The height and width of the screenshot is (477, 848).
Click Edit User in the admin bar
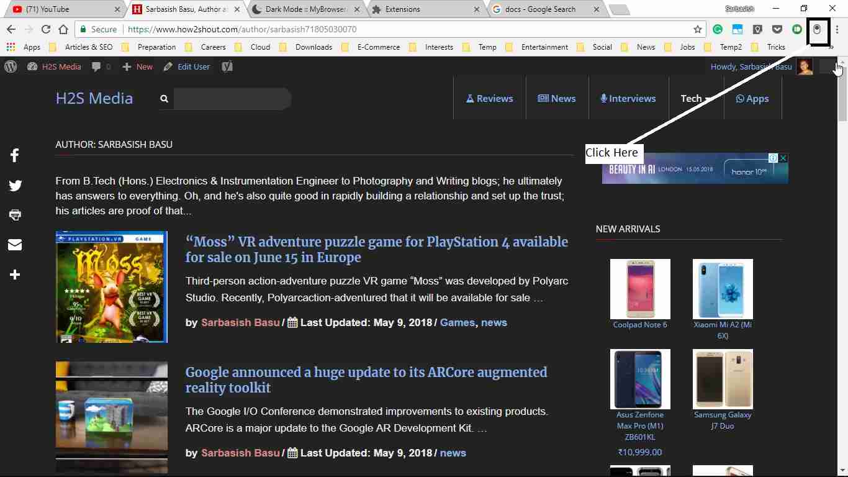187,66
